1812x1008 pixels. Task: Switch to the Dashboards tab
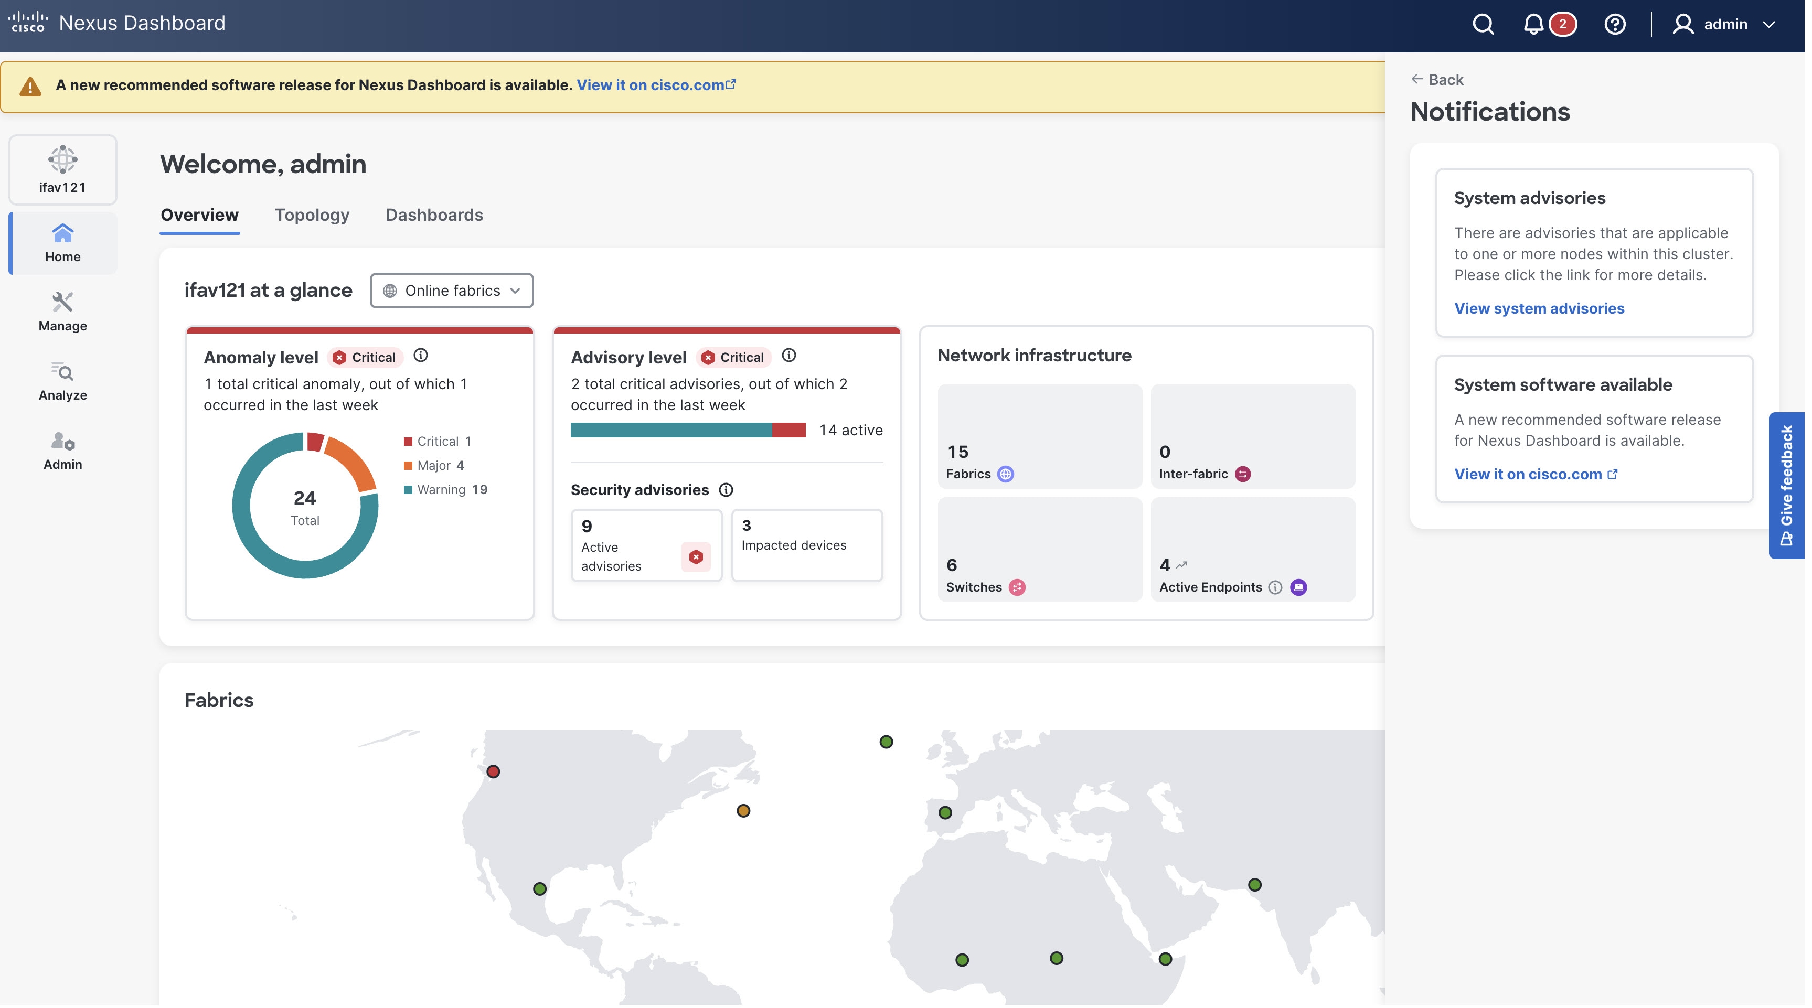click(434, 215)
